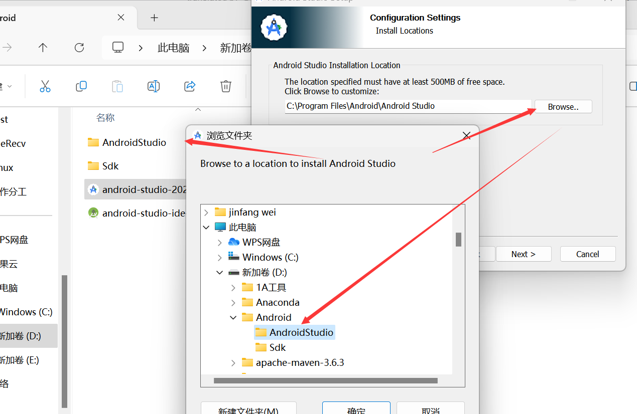The height and width of the screenshot is (414, 637).
Task: Open the Sdk folder in Explorer list
Action: tap(103, 166)
